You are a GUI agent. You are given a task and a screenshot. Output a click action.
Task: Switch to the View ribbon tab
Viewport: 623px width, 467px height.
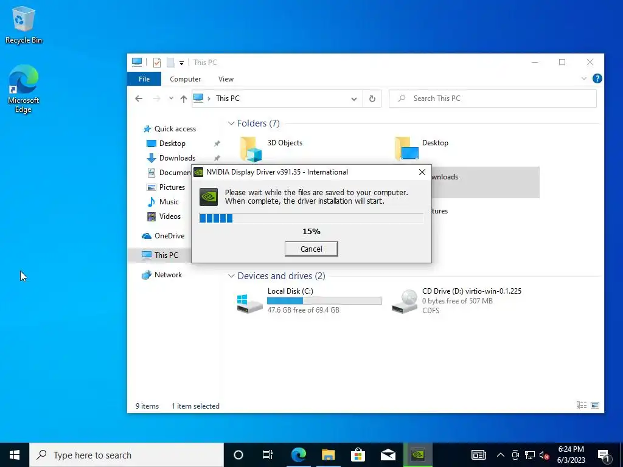pos(226,79)
